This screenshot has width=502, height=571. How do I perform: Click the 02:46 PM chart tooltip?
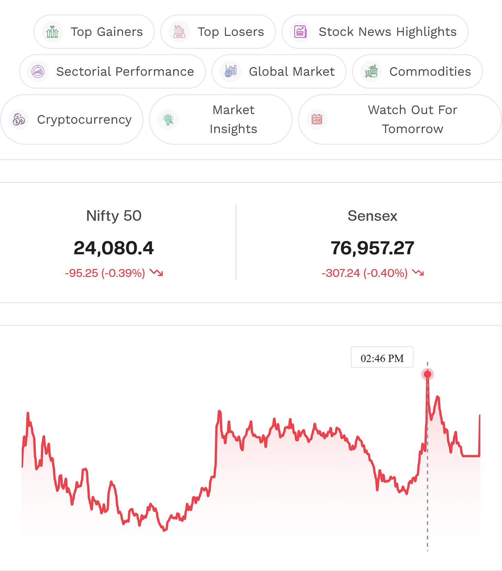pyautogui.click(x=382, y=357)
